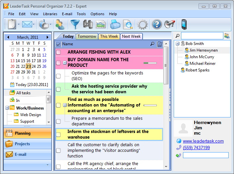Collapse the Bob Smith contact group
Image resolution: width=234 pixels, height=174 pixels.
pyautogui.click(x=177, y=44)
